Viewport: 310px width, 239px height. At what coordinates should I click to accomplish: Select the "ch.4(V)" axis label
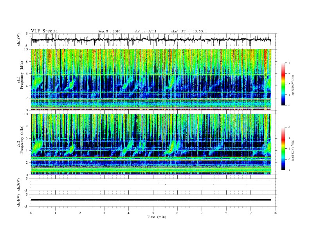pyautogui.click(x=19, y=200)
